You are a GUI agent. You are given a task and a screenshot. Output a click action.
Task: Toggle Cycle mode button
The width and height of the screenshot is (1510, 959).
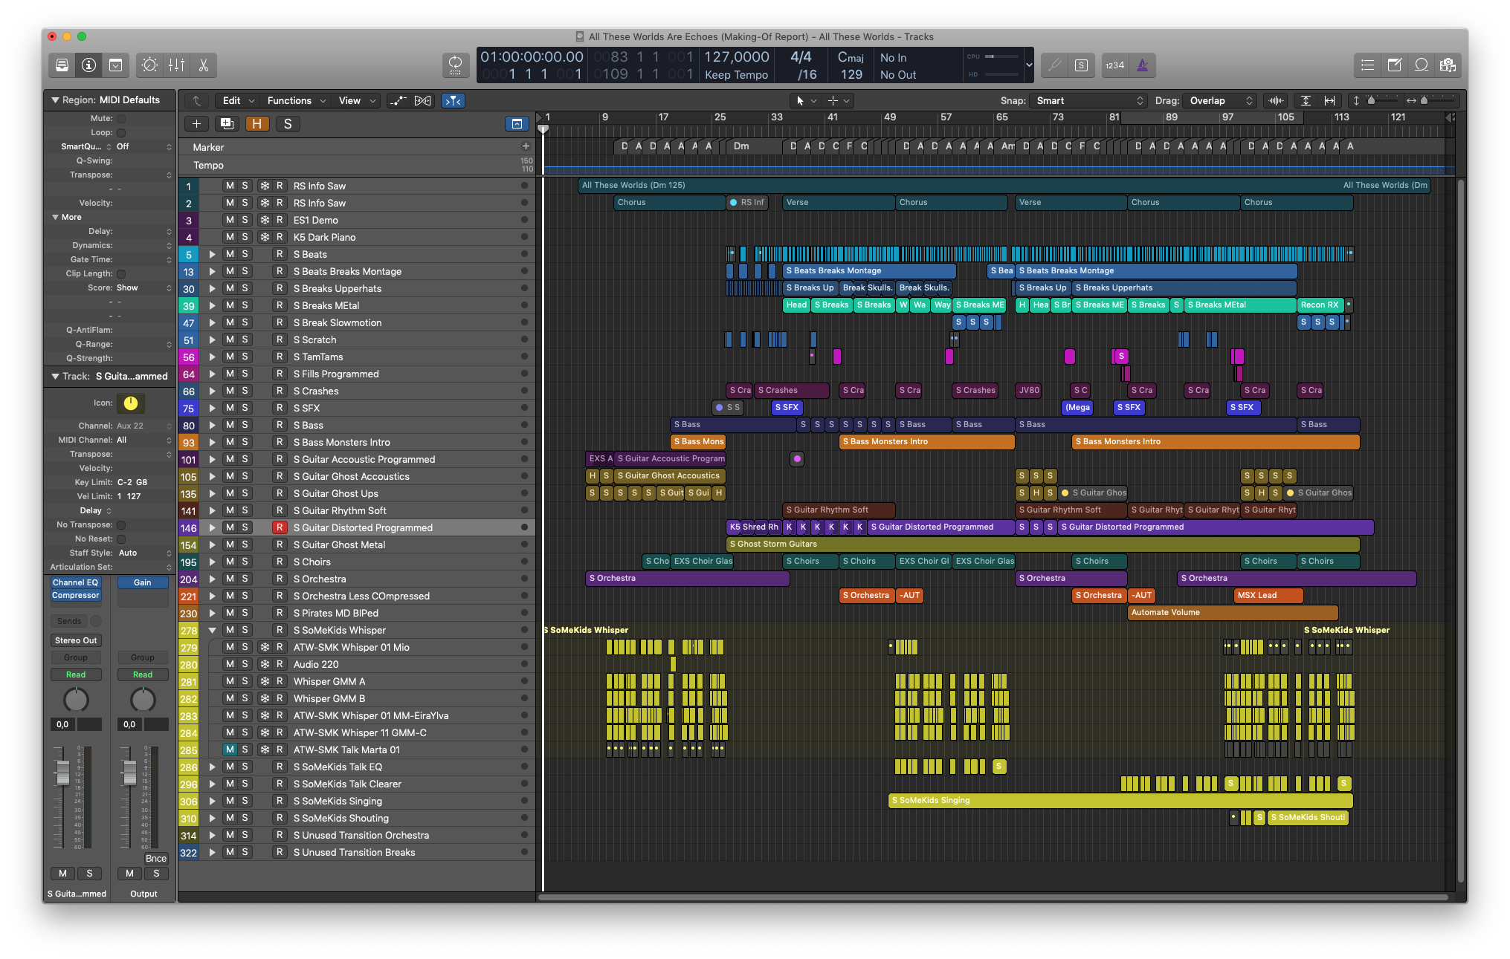[455, 65]
